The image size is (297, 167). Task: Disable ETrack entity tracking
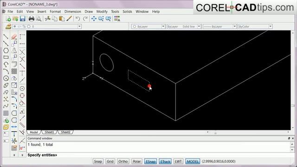point(165,161)
